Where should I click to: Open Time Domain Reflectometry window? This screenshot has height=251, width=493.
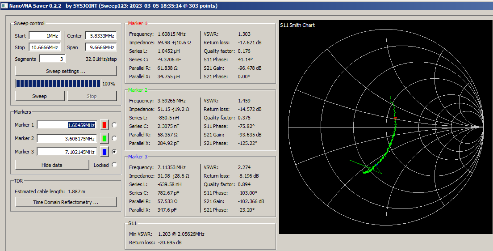pyautogui.click(x=66, y=202)
